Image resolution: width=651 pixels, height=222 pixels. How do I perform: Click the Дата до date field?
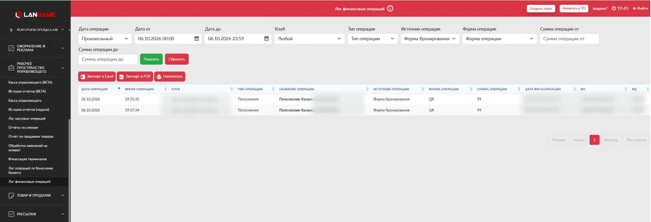click(x=238, y=39)
